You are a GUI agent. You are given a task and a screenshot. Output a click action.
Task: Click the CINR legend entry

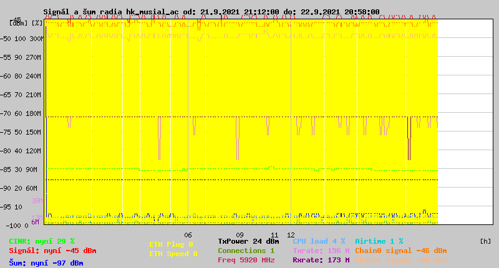tap(42, 241)
